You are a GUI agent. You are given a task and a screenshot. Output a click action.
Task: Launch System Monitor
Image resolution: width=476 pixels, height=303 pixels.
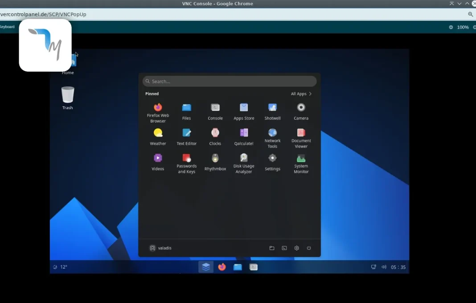tap(301, 164)
